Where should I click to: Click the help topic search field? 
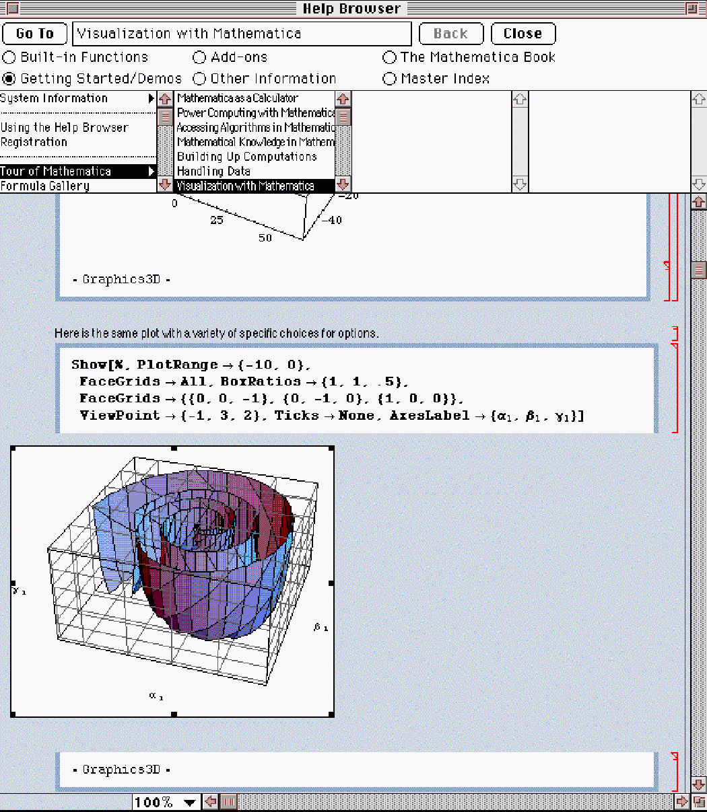[x=242, y=34]
